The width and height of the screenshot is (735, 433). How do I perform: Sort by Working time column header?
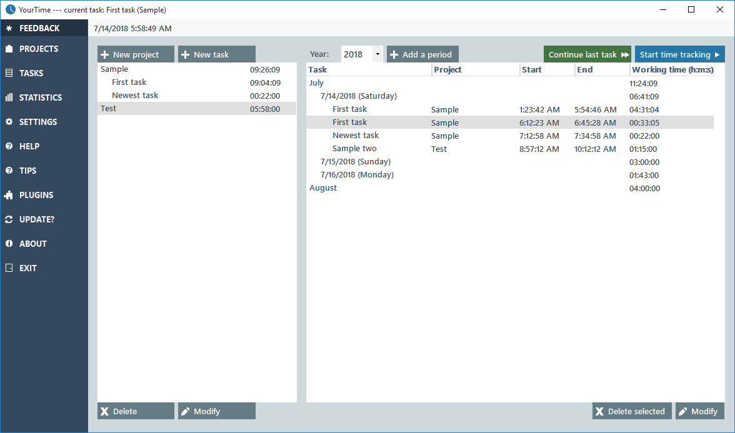coord(672,70)
